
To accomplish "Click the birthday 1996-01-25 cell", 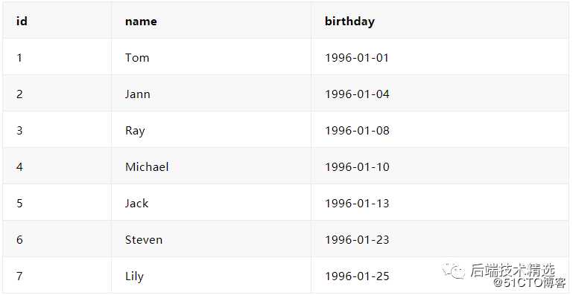I will [440, 276].
